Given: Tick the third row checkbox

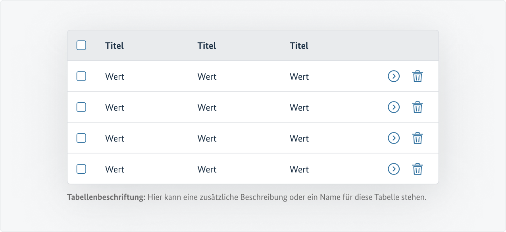Looking at the screenshot, I should click(81, 138).
